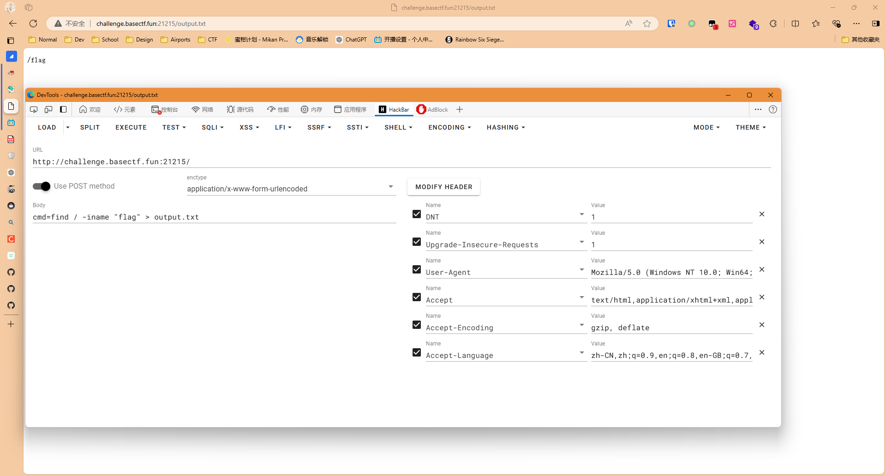
Task: Click the favorite star icon in address bar
Action: [x=647, y=24]
